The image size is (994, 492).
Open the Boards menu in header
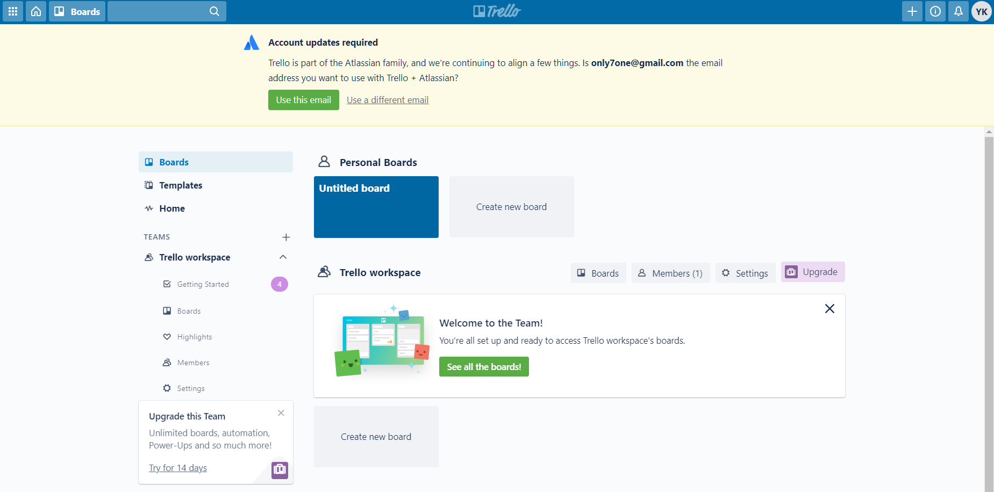pos(77,11)
